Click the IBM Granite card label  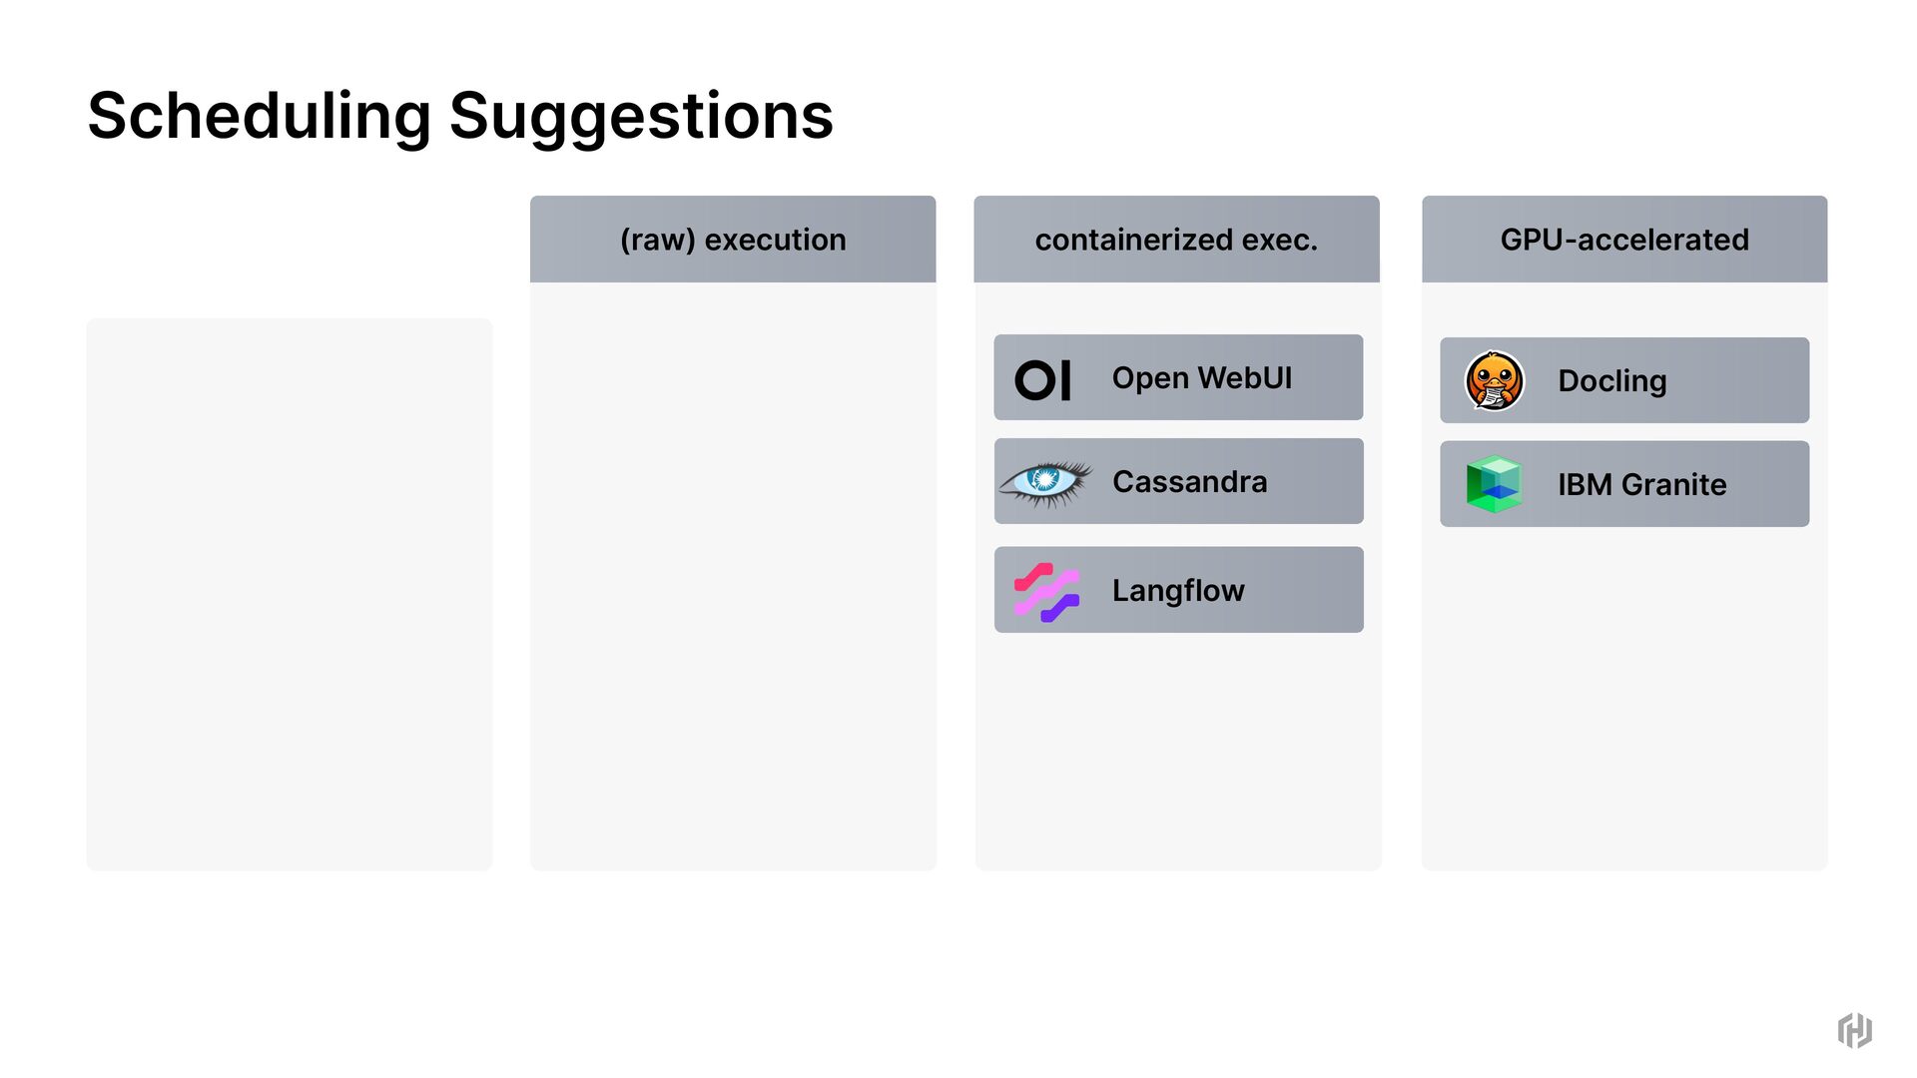[1642, 485]
